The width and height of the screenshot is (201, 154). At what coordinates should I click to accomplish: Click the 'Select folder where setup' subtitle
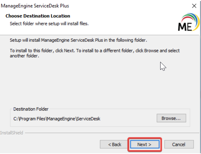49,23
